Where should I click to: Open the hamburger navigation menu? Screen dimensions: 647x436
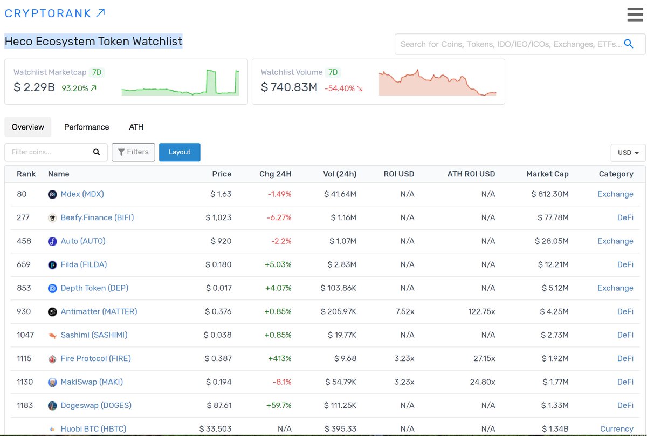[x=635, y=15]
